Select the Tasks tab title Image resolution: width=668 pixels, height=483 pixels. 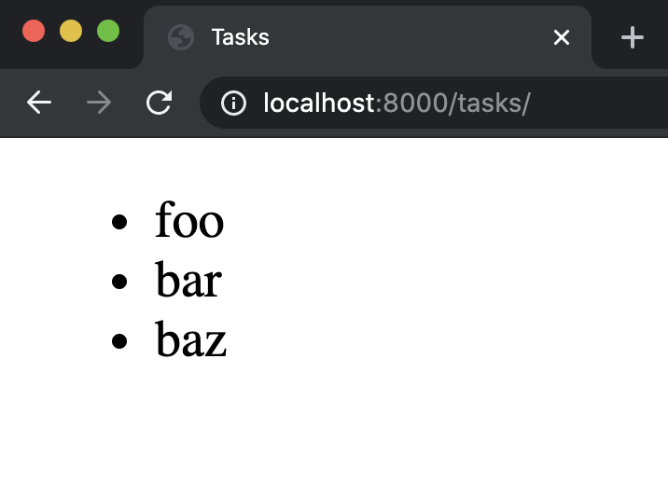(x=240, y=37)
